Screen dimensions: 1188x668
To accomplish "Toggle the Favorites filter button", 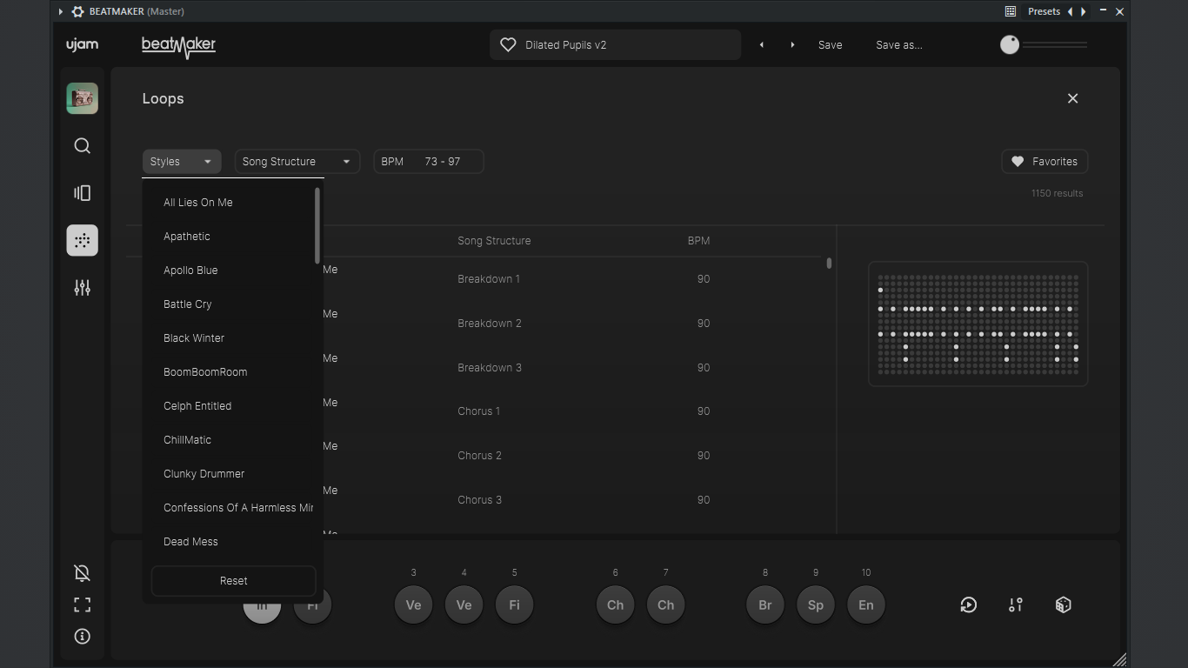I will 1045,162.
